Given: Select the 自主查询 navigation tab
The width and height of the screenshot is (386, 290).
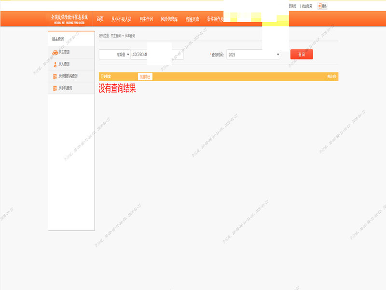Looking at the screenshot, I should (x=146, y=19).
